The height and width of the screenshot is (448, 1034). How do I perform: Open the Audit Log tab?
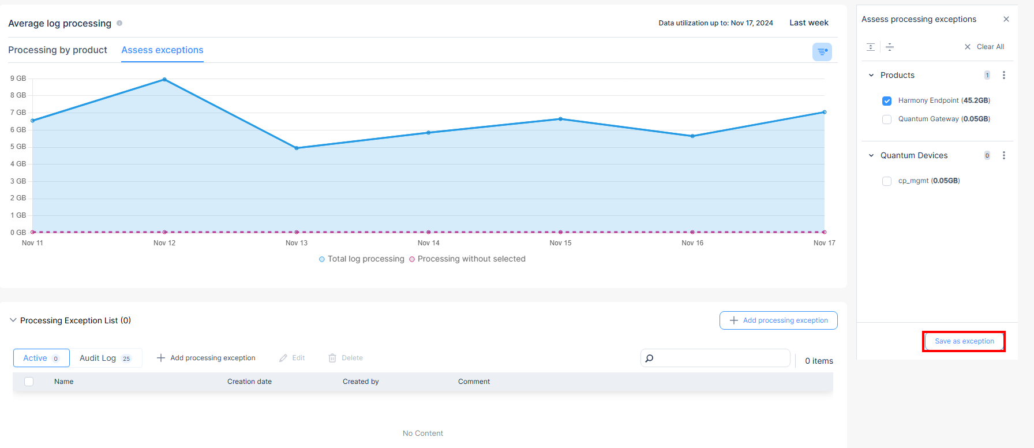tap(105, 358)
